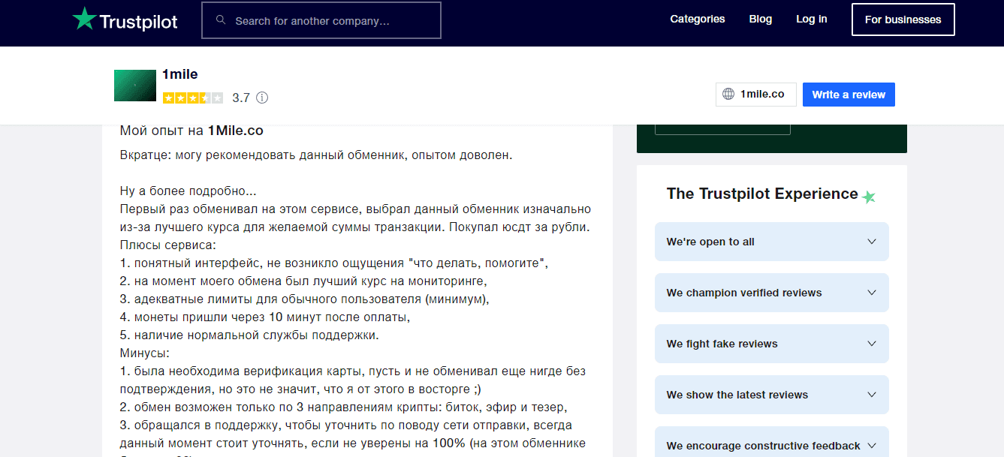Click the 1Mile.co review title text

(191, 131)
